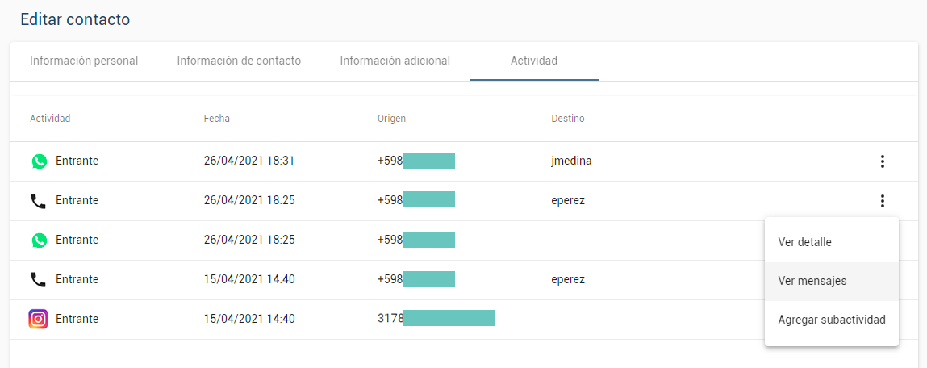The height and width of the screenshot is (368, 927).
Task: Click the phone icon in the 15/04/2021 row
Action: 38,280
